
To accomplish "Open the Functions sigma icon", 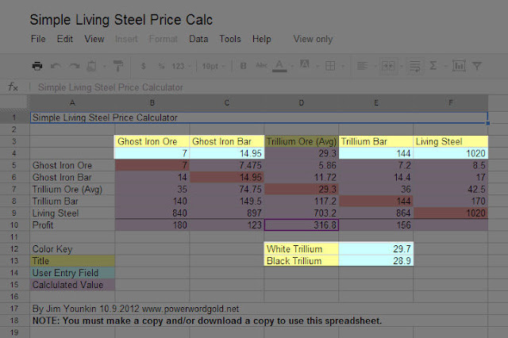I will 433,66.
